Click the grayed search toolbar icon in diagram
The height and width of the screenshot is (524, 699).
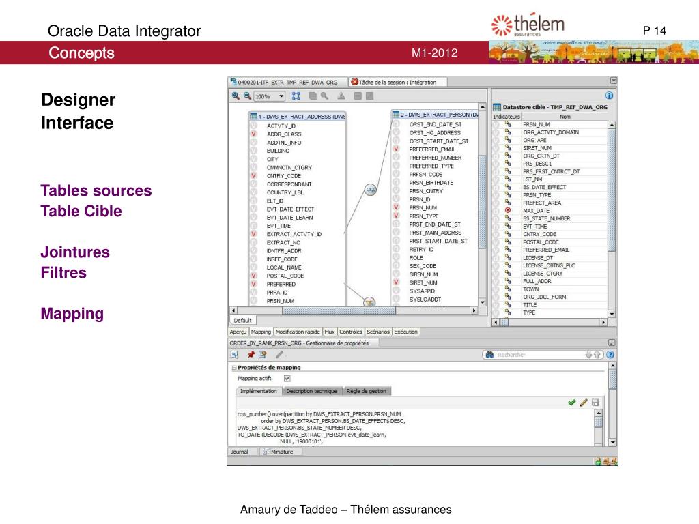point(324,96)
